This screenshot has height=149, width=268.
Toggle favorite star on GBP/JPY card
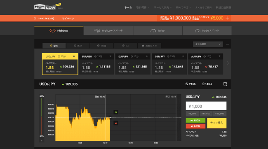(183, 56)
